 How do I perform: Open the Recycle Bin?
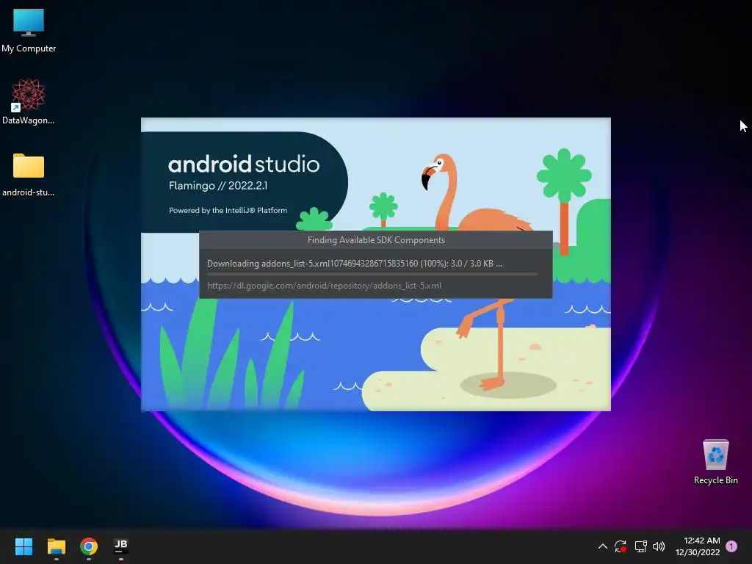click(715, 463)
